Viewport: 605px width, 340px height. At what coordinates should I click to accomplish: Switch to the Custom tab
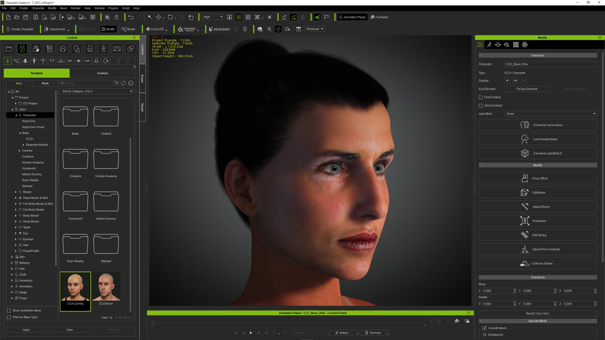tap(103, 73)
